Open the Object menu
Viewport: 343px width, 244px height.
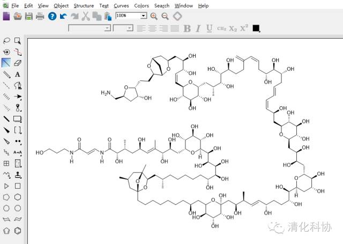[61, 6]
